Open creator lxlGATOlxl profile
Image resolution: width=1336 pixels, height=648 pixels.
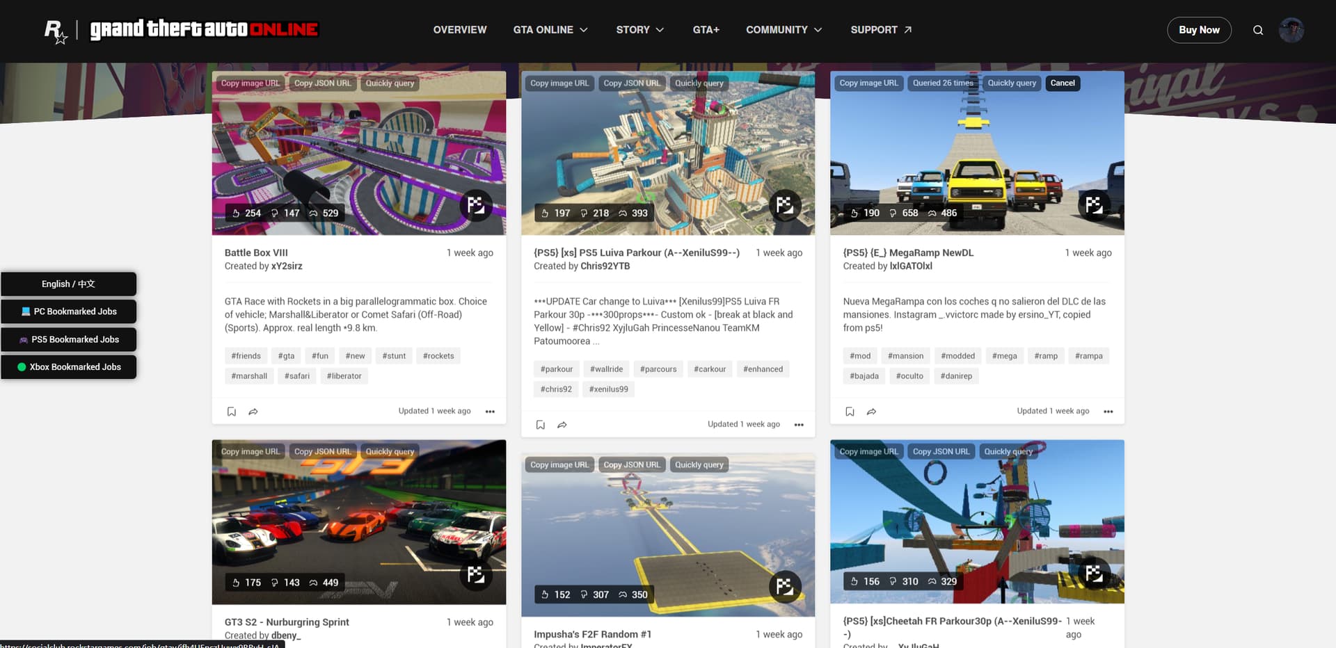point(911,266)
